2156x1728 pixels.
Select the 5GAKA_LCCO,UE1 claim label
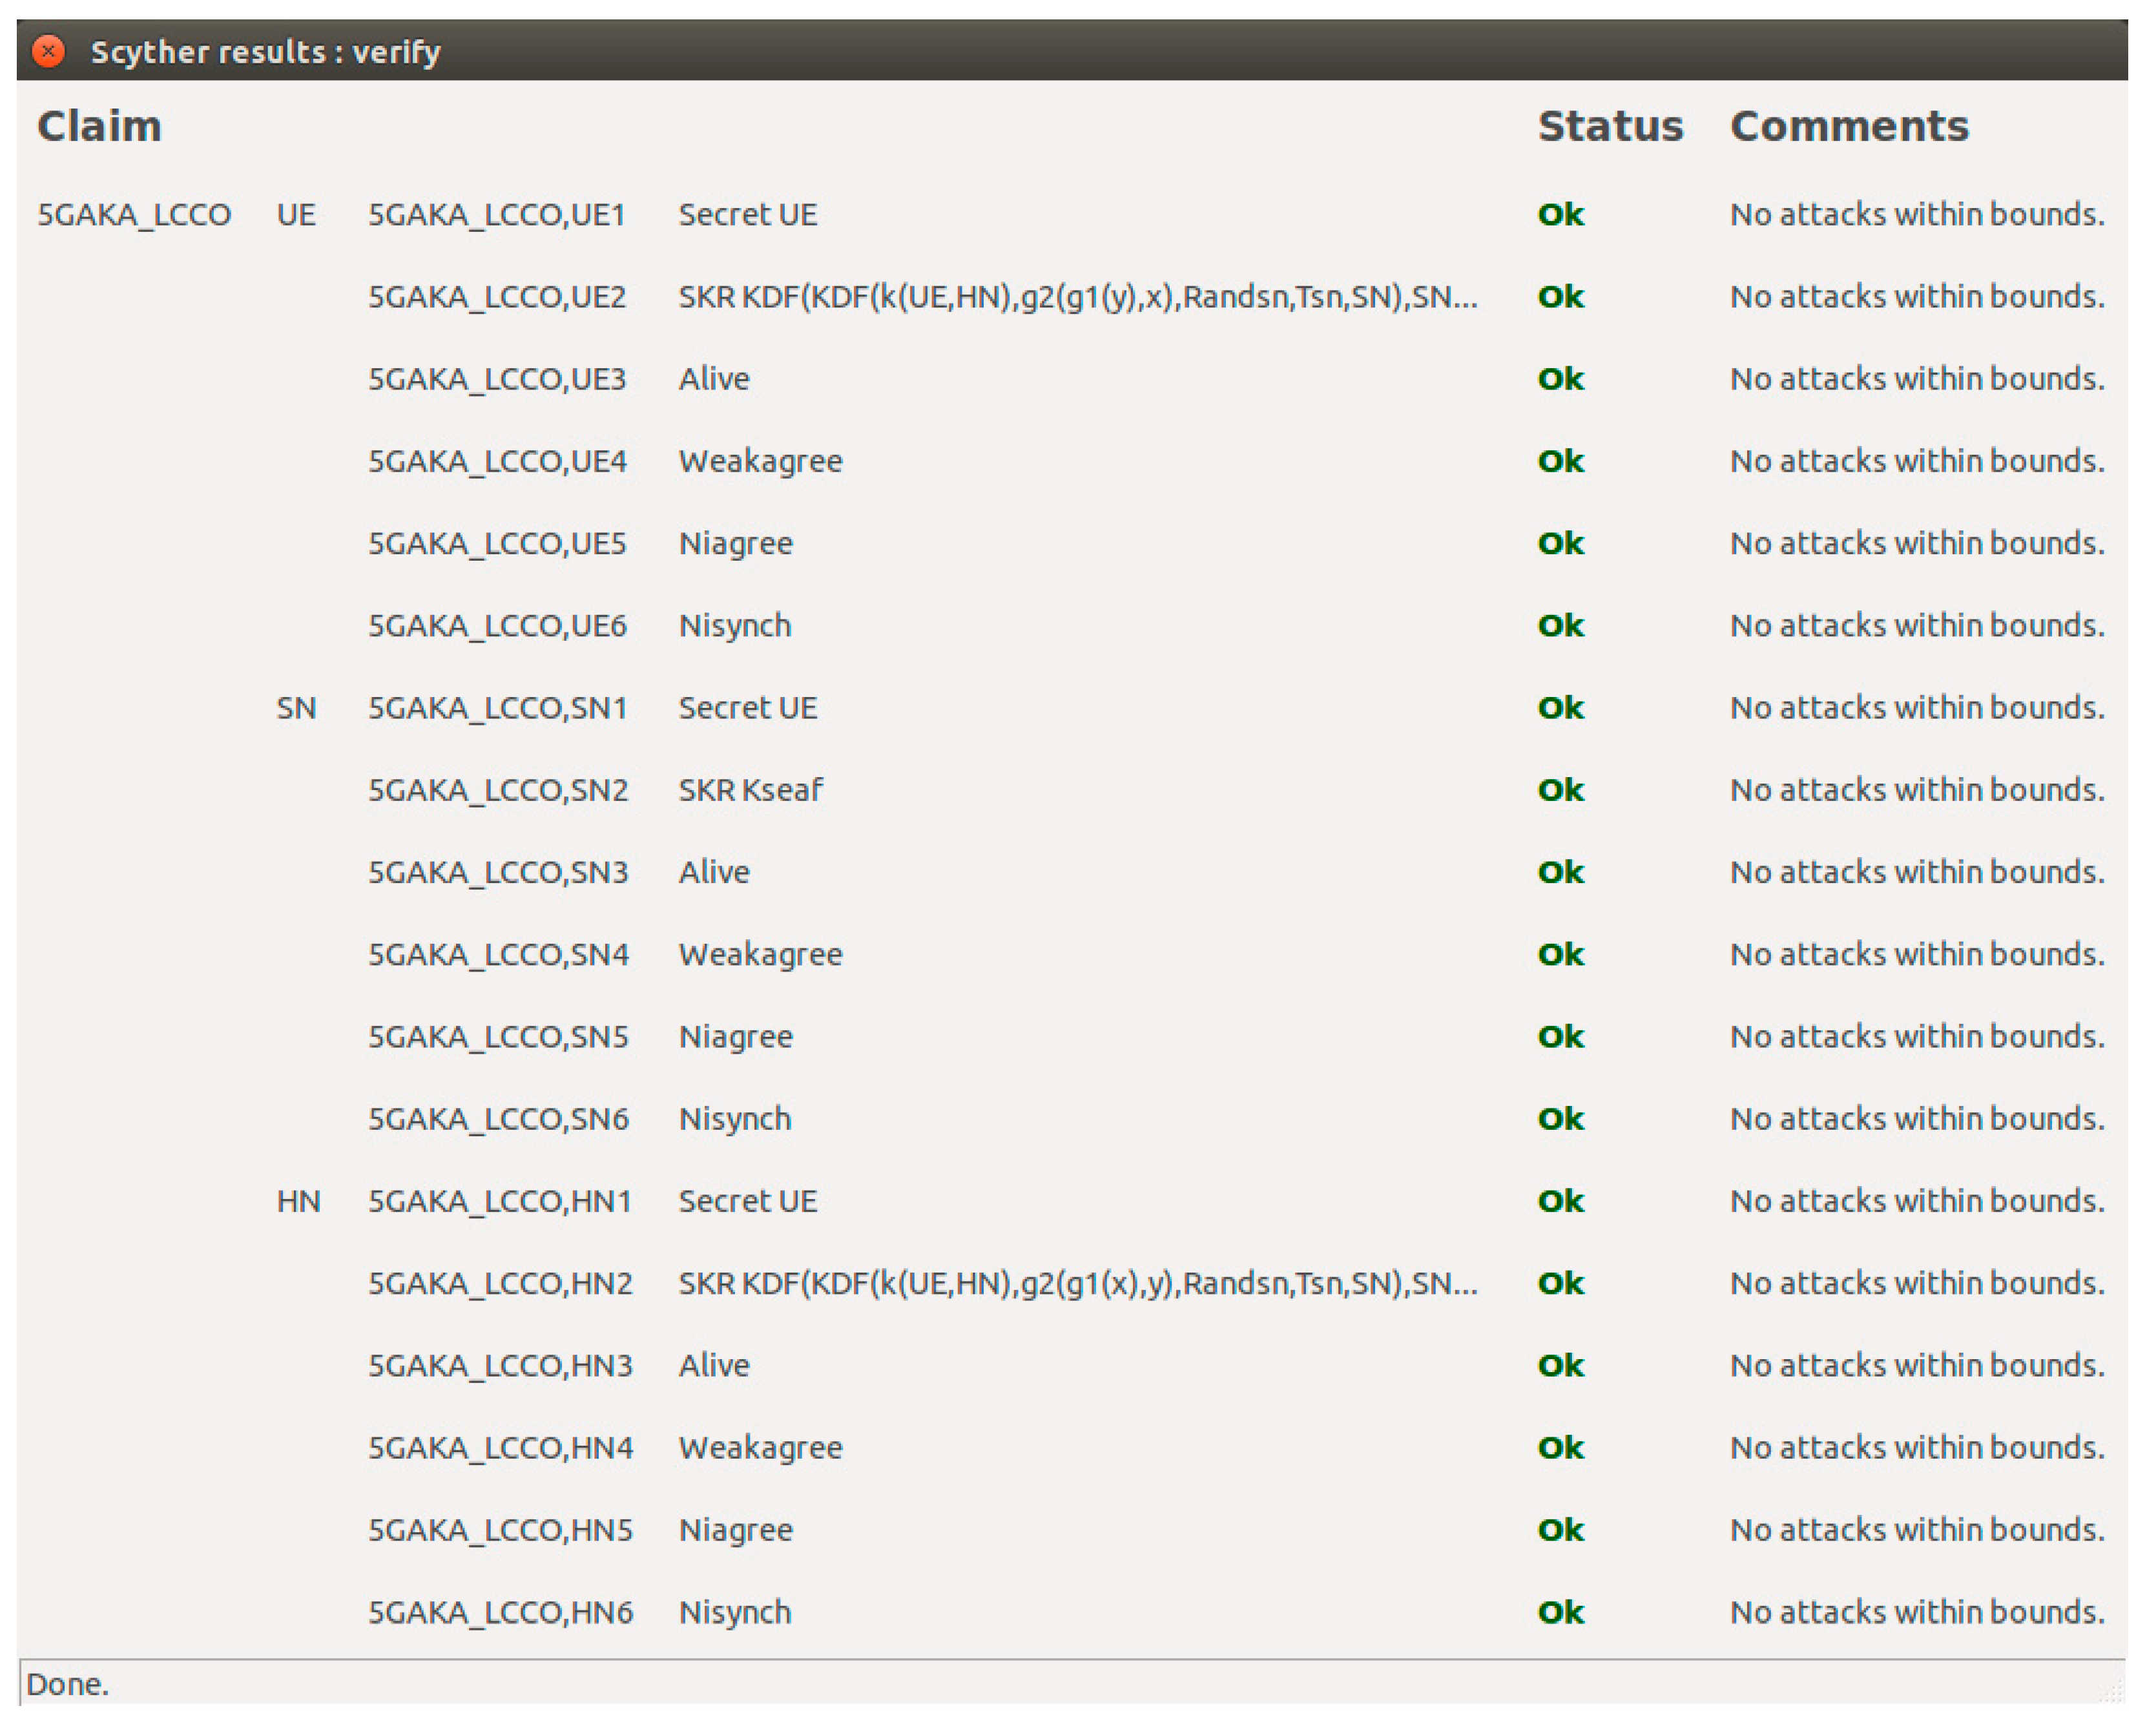(496, 215)
